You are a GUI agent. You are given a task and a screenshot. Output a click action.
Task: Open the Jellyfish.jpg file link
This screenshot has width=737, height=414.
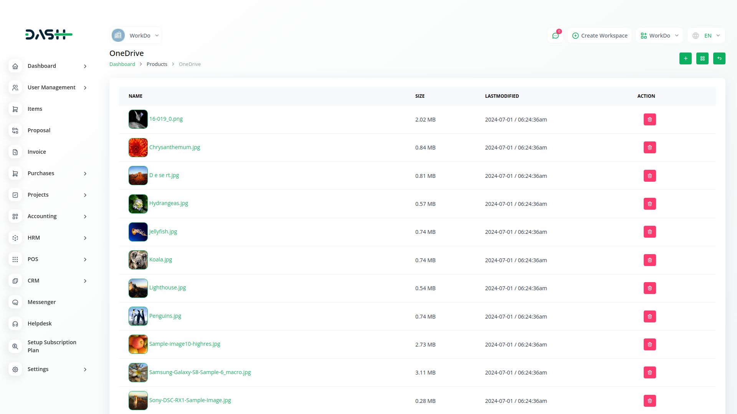pos(163,232)
